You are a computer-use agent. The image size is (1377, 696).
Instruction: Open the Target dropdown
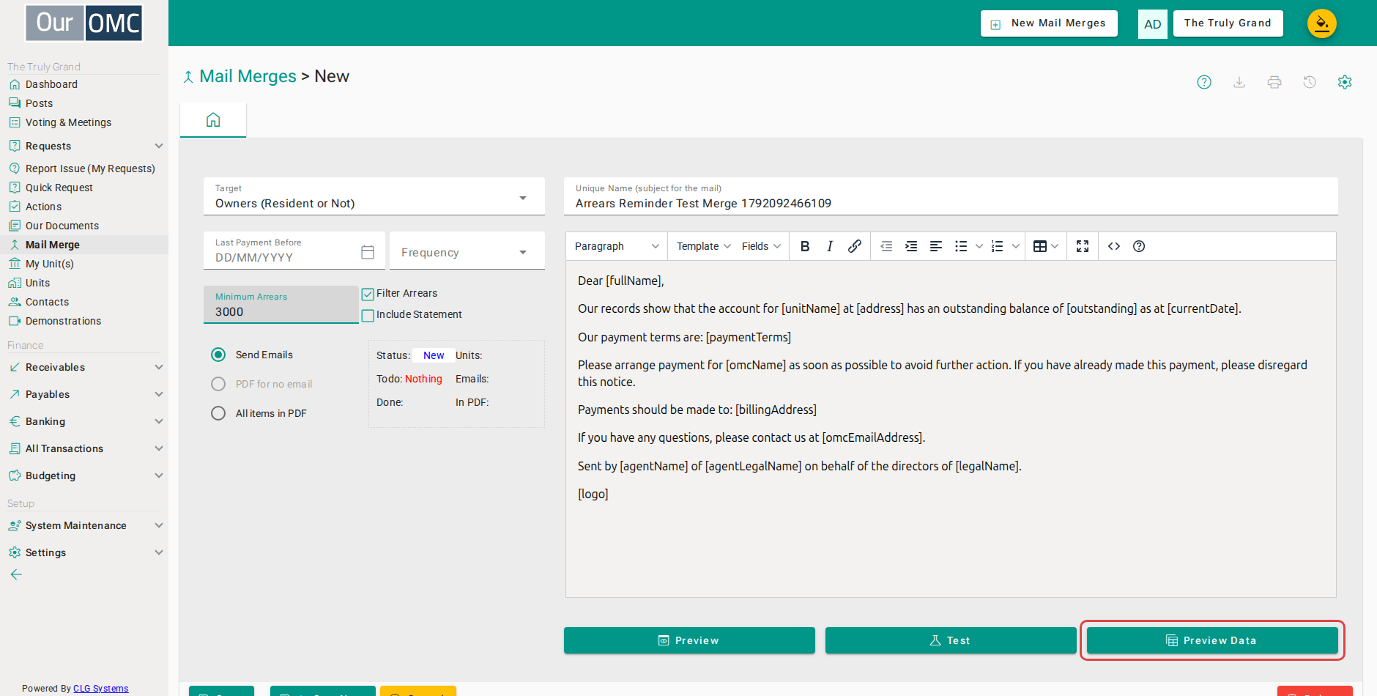click(x=374, y=196)
